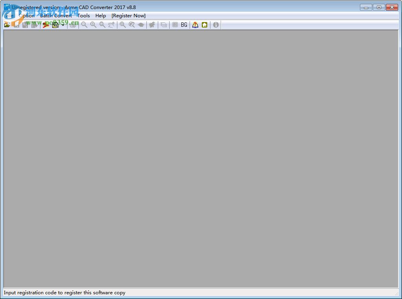Open the Option menu

click(27, 16)
